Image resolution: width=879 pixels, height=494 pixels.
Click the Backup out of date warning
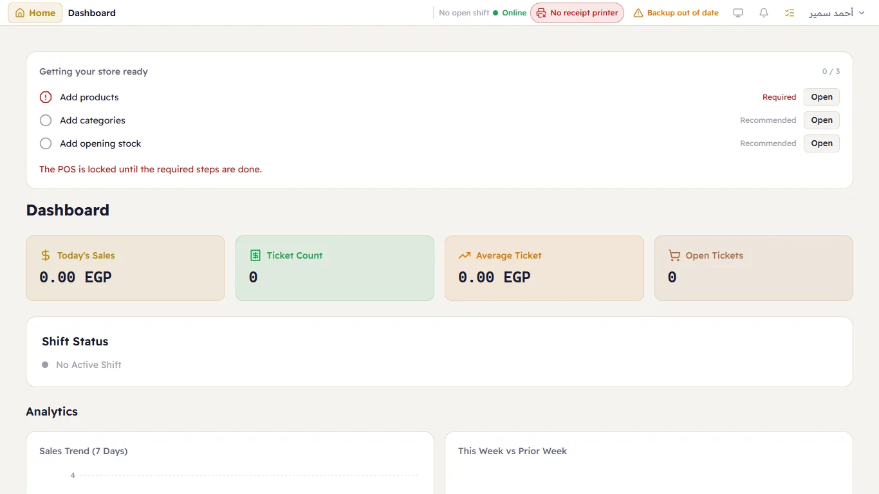[x=676, y=13]
